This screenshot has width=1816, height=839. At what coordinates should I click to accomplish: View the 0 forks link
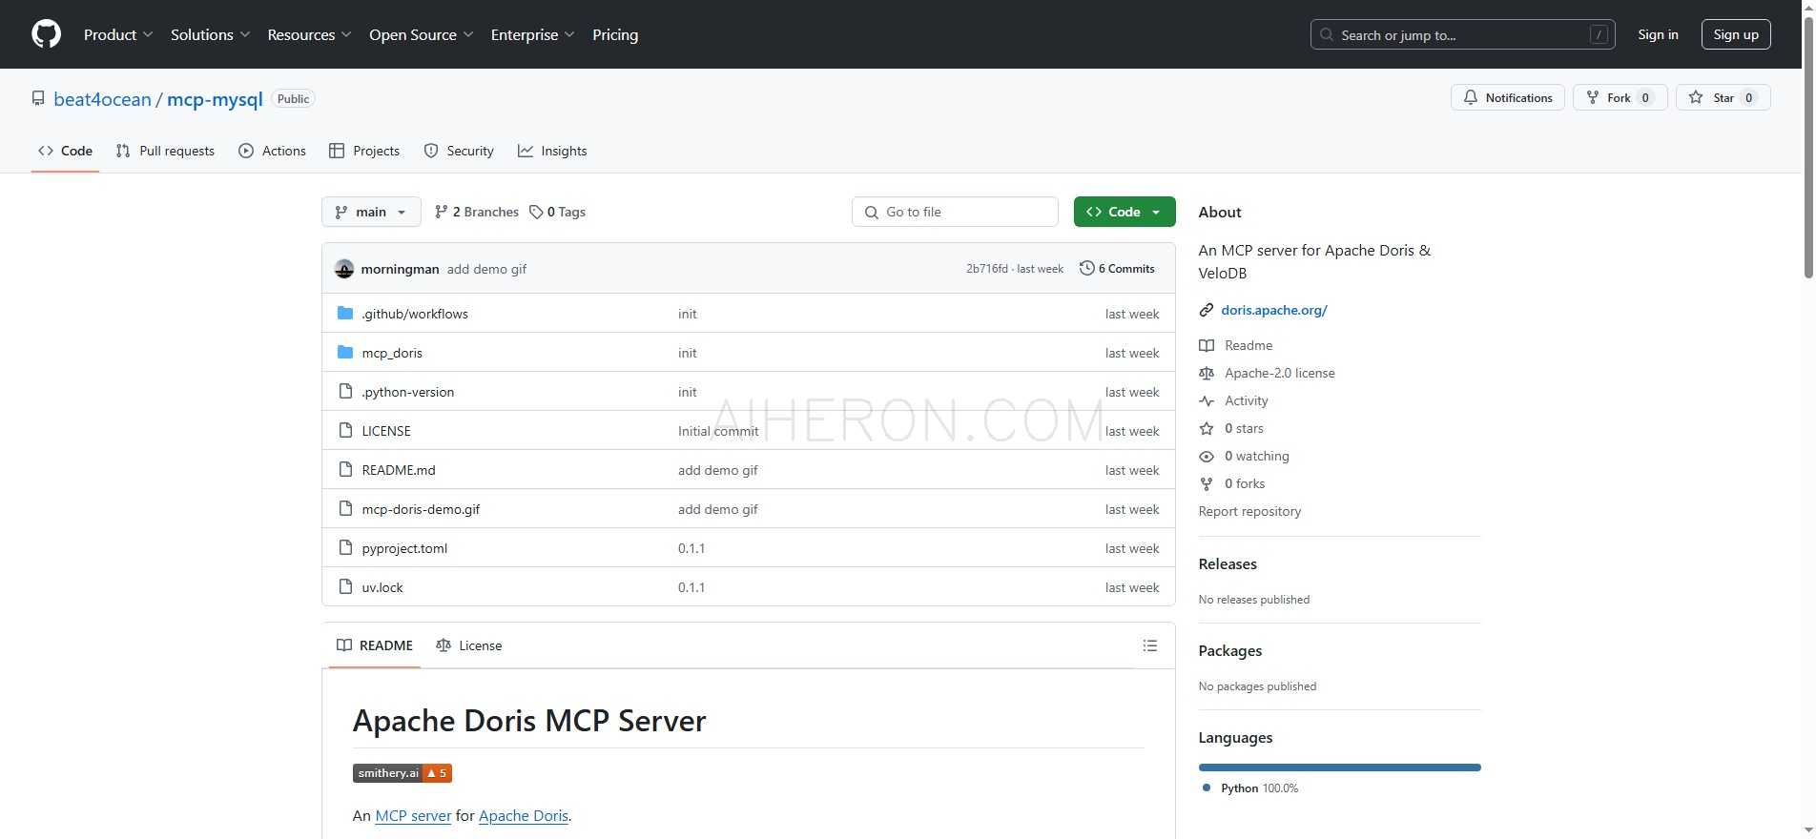[1232, 483]
